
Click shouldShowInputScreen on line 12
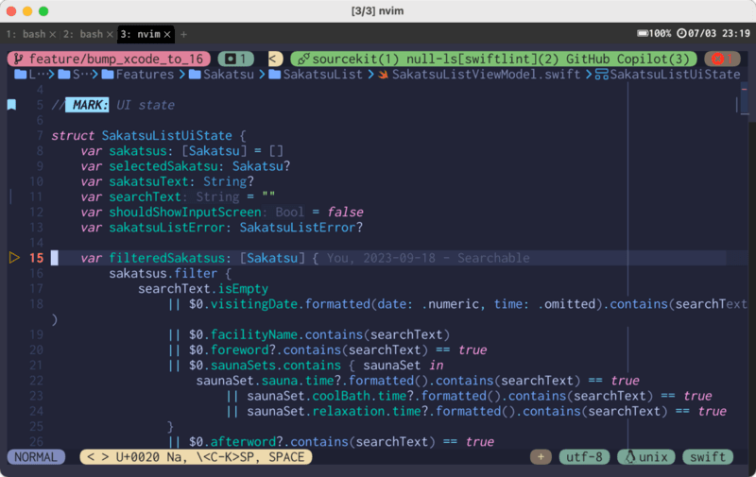pyautogui.click(x=184, y=212)
